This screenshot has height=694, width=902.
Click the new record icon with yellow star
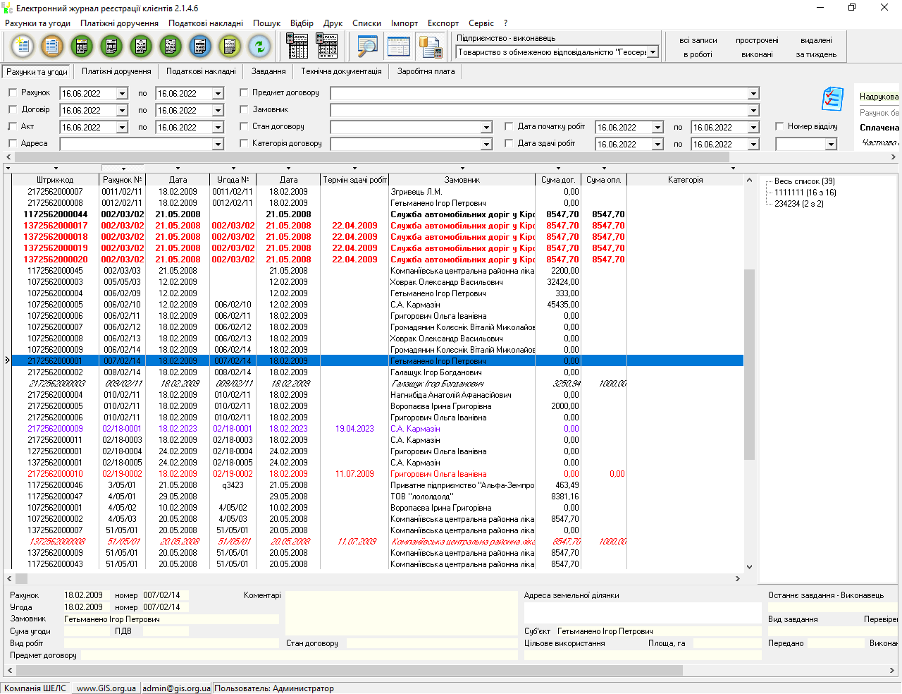(23, 47)
